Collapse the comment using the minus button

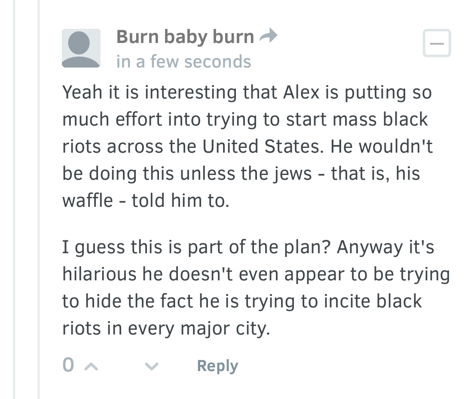437,43
